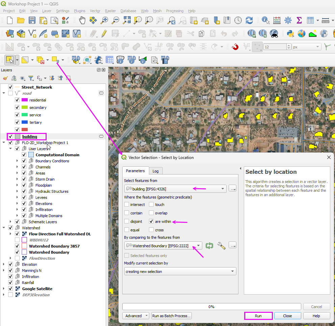The height and width of the screenshot is (326, 335).
Task: Expand the Schematic Layers group
Action: [x=10, y=222]
